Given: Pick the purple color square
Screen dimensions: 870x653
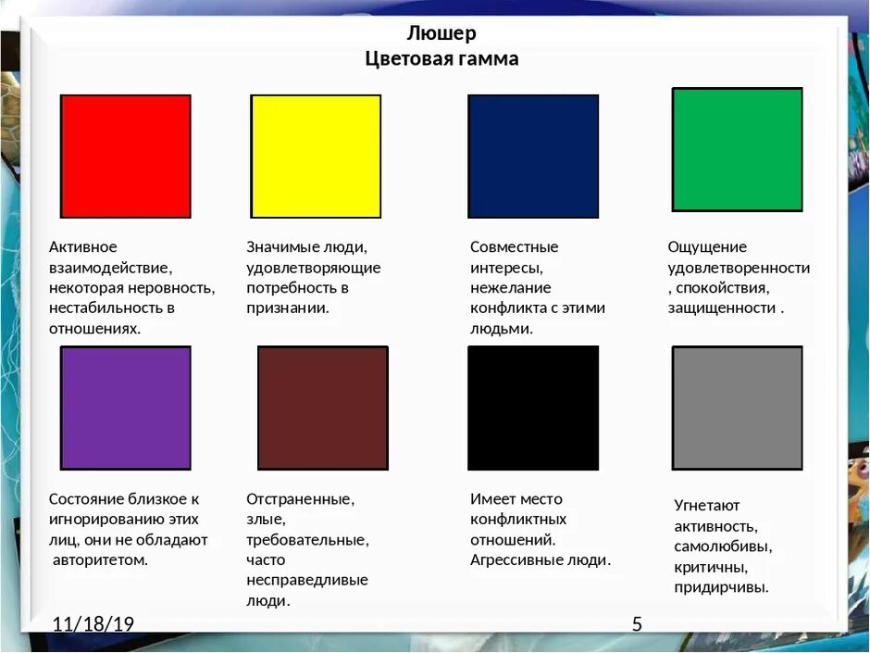Looking at the screenshot, I should pos(125,408).
